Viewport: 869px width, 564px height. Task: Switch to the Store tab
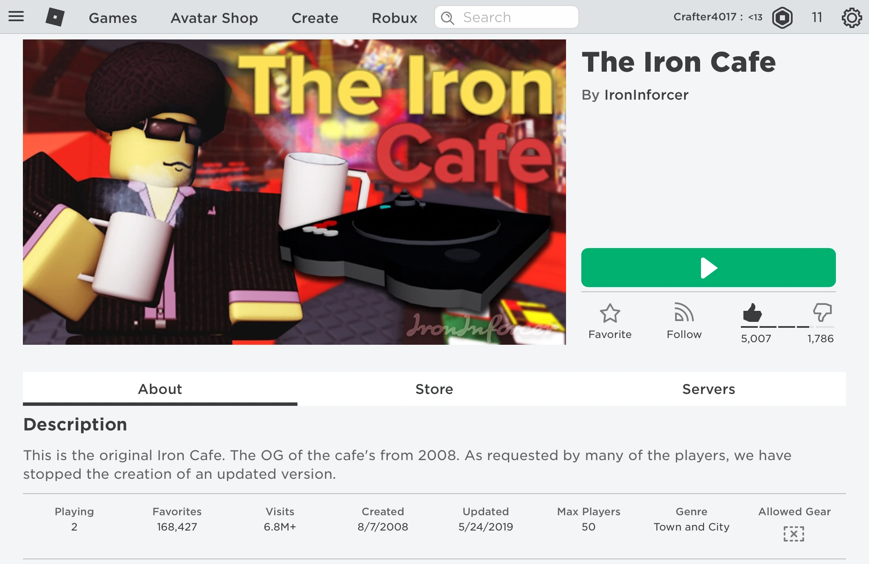click(434, 389)
